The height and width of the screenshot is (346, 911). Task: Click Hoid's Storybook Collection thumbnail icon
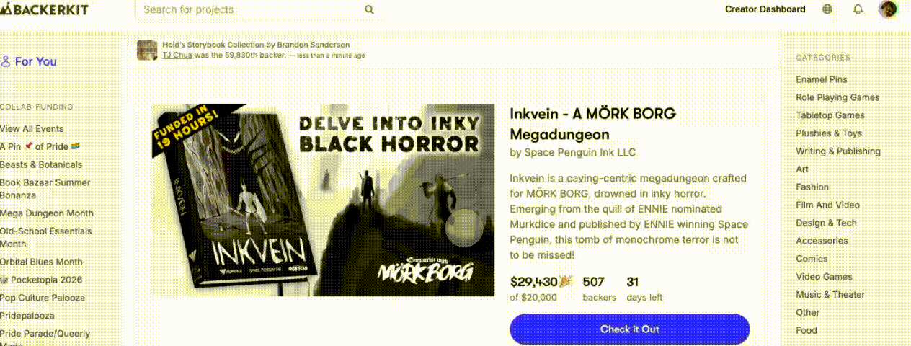147,50
